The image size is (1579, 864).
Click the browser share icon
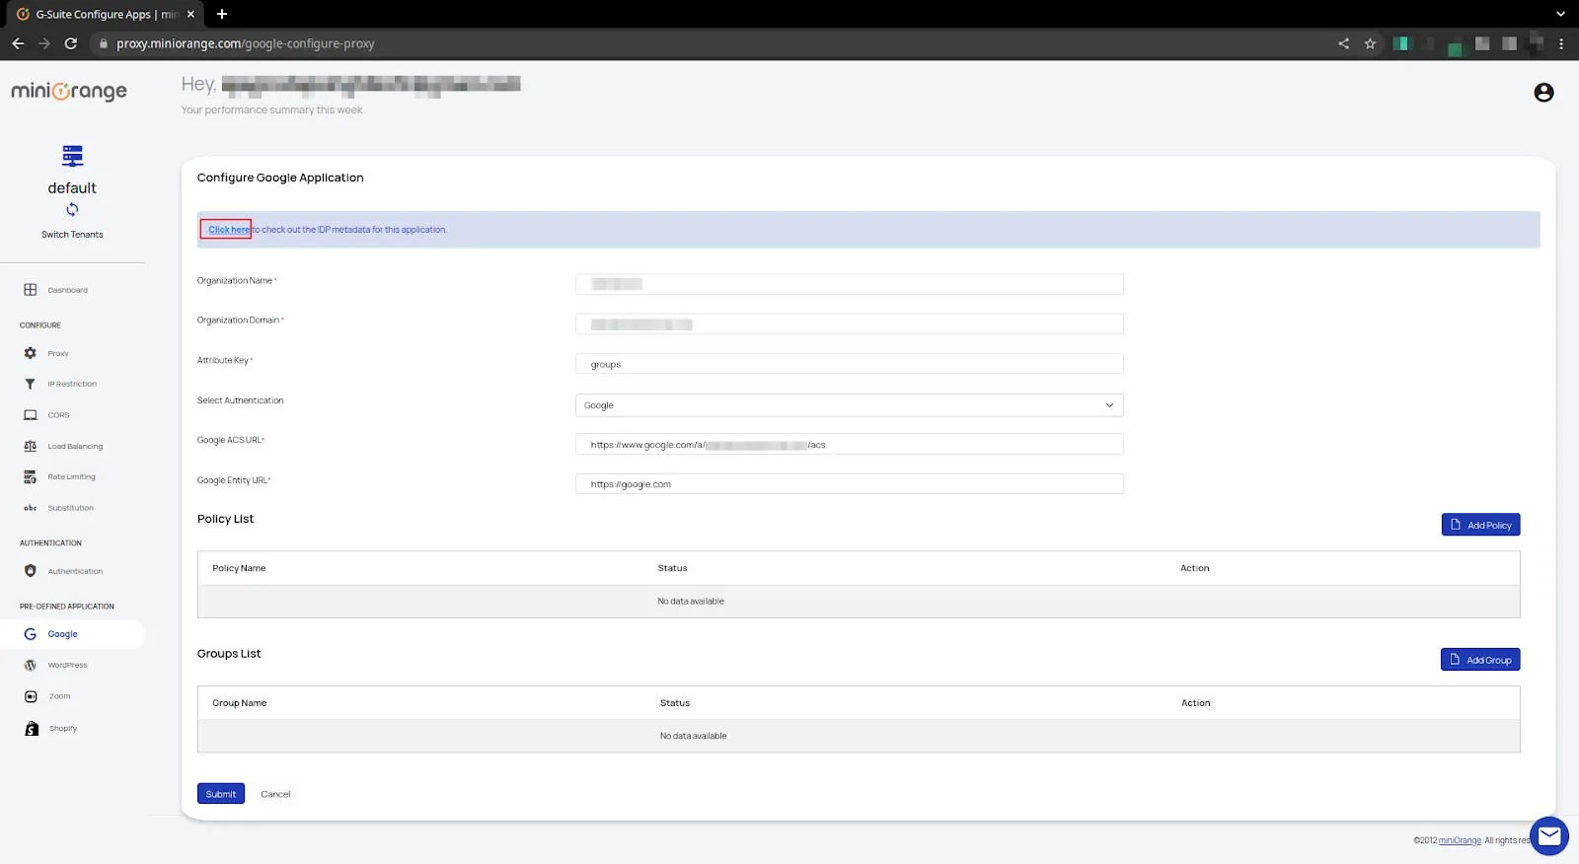point(1343,43)
